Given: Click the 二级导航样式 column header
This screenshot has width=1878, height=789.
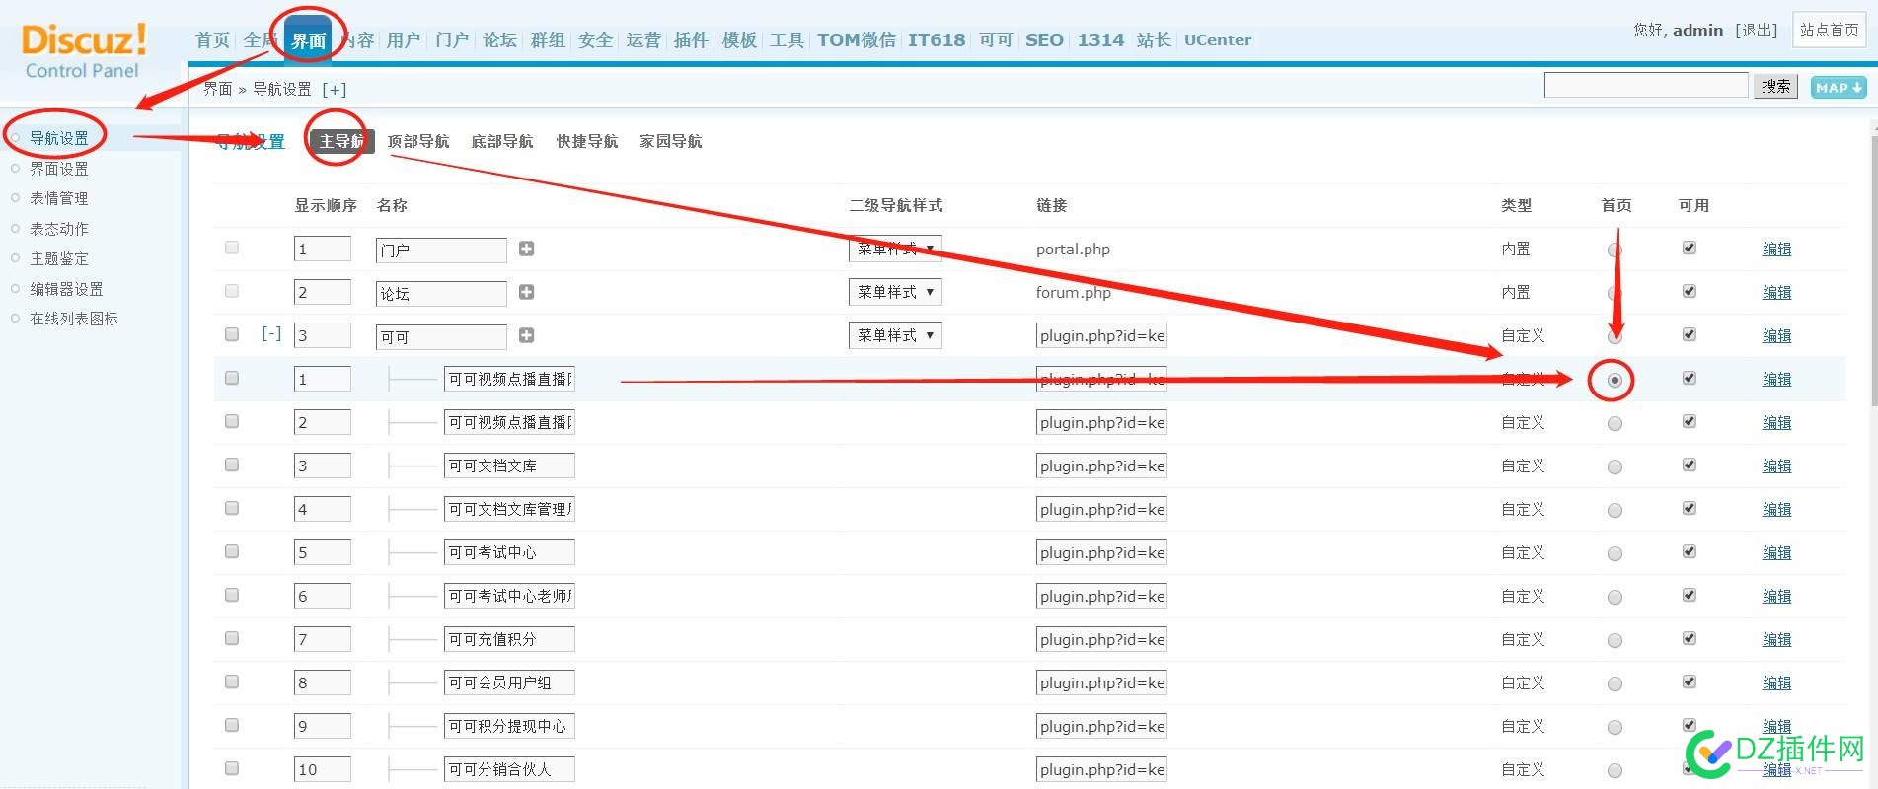Looking at the screenshot, I should pos(895,205).
